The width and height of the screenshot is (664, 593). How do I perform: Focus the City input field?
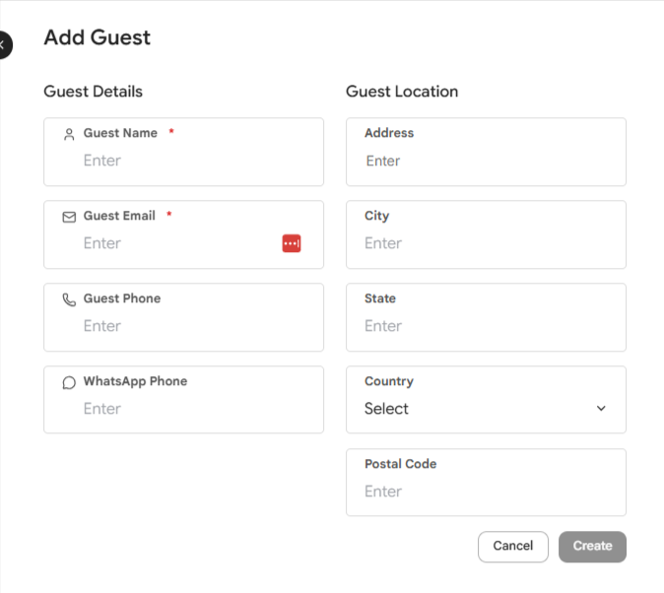pos(486,234)
